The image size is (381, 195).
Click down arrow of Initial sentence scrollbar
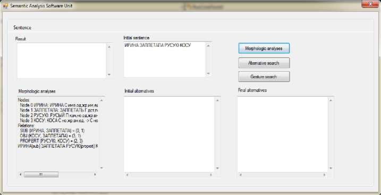208,73
